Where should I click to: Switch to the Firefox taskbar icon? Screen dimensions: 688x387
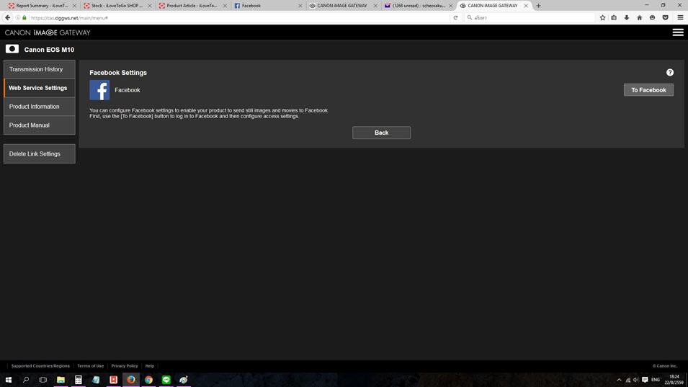tap(130, 380)
